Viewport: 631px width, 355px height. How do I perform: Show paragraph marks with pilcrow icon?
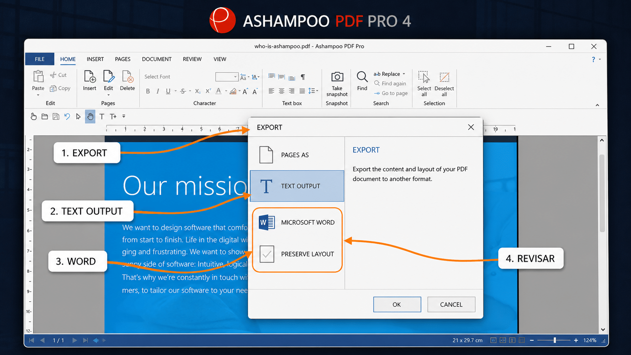click(x=303, y=77)
